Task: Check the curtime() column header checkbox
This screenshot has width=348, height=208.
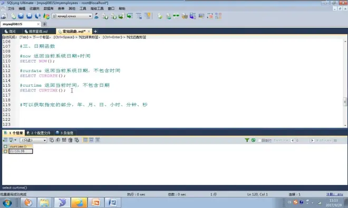Action: click(x=5, y=147)
